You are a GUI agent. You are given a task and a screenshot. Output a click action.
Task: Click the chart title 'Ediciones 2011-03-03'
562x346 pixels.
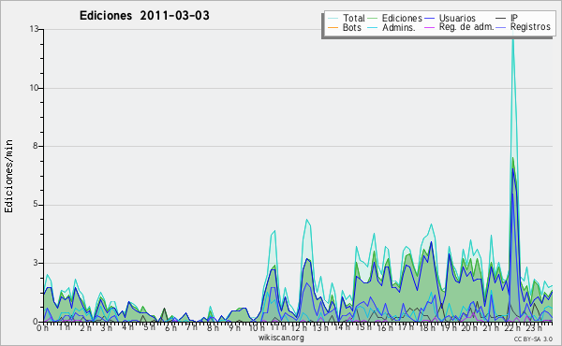coord(144,16)
